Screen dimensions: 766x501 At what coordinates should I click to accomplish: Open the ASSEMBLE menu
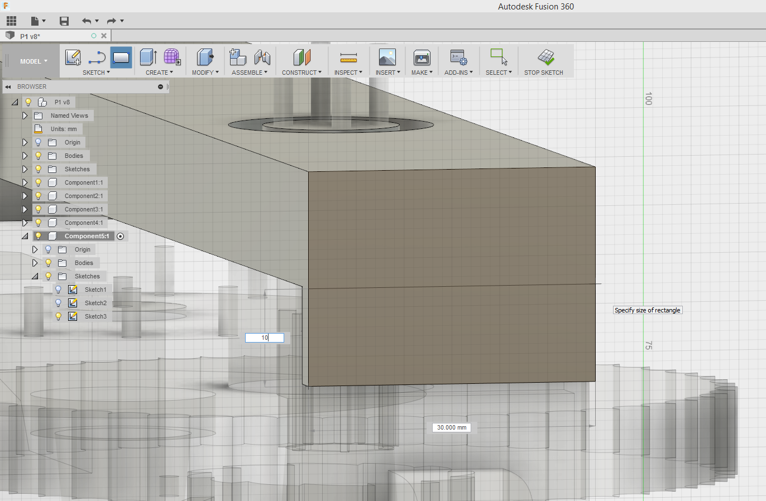250,73
